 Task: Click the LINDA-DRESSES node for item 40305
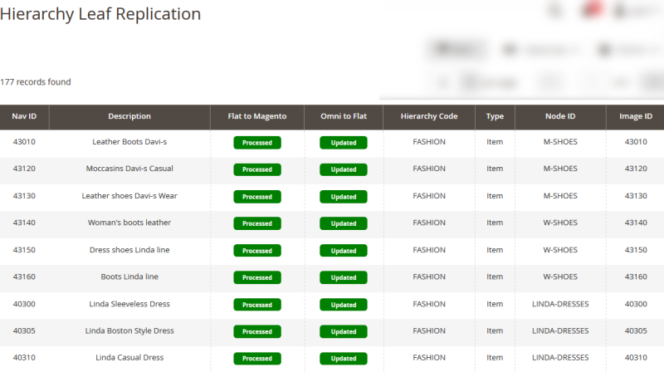[x=560, y=331]
